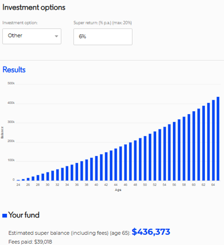The image size is (224, 245).
Task: Click the Your fund heading
Action: (24, 215)
